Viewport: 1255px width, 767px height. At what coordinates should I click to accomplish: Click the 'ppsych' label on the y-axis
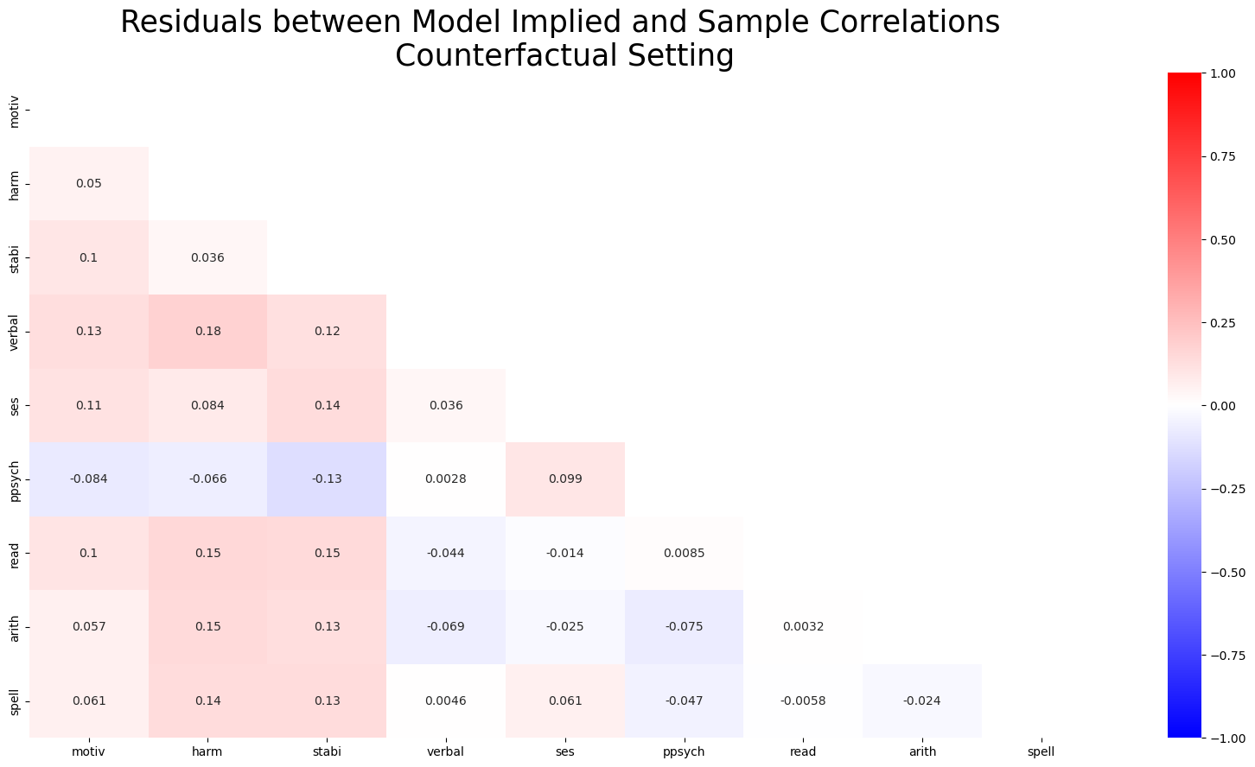(15, 479)
